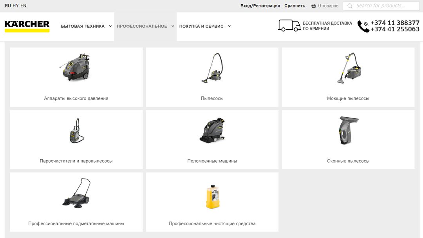Screen dimensions: 423x238
Task: Click the delivery truck icon
Action: (x=289, y=25)
